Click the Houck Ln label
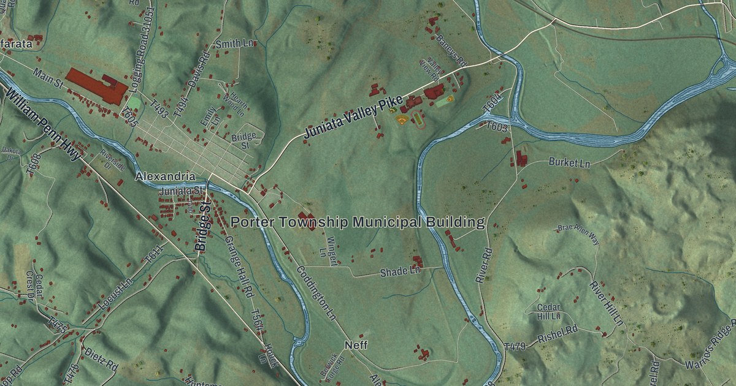The width and height of the screenshot is (736, 386). [269, 355]
